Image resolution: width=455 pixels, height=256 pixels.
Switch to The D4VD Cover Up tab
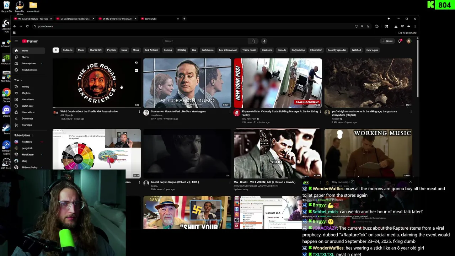pos(117,18)
